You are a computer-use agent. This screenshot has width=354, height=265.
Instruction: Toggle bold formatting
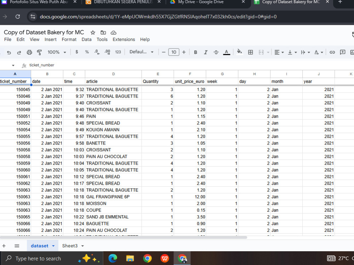point(195,52)
